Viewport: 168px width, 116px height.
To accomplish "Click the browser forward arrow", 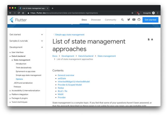I will click(x=15, y=13).
